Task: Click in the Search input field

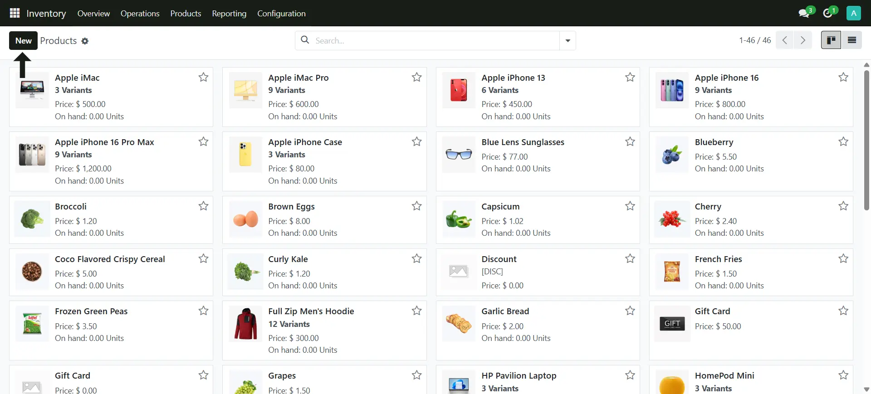Action: point(435,41)
